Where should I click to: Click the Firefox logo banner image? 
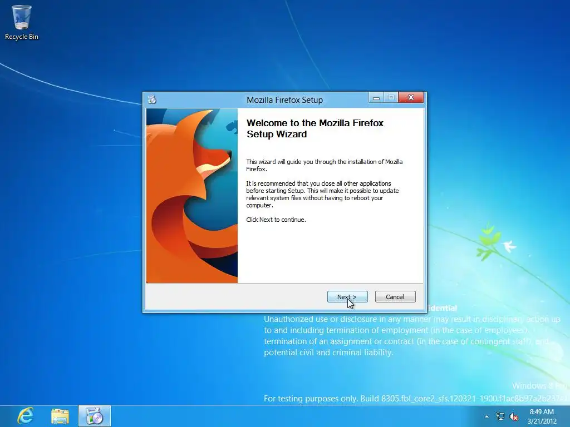[192, 196]
